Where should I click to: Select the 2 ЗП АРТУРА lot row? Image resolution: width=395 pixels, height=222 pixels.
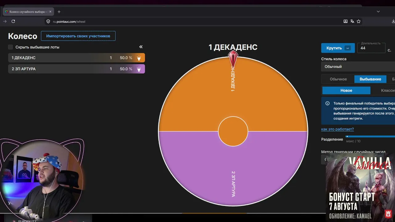pos(77,69)
